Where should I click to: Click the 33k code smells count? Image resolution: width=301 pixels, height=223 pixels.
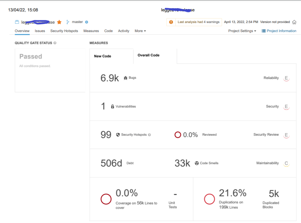[182, 163]
